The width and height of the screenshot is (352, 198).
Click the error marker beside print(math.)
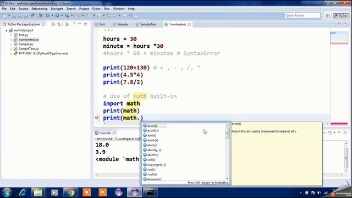click(x=97, y=117)
